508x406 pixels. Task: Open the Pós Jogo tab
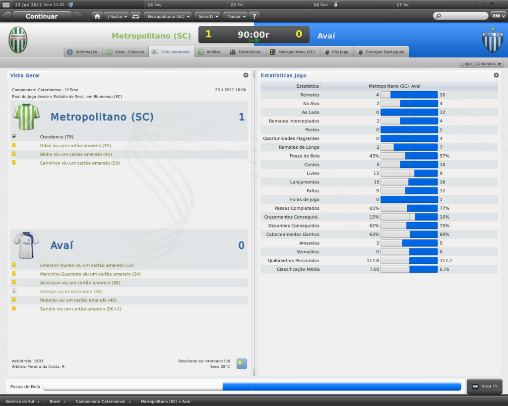tap(336, 52)
